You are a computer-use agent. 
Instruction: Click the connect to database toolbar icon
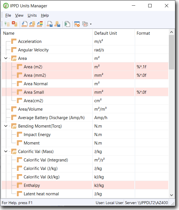8,24
